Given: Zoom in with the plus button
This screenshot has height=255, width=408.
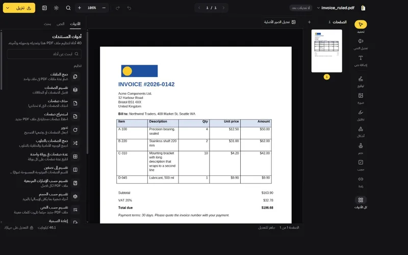Looking at the screenshot, I should click(x=80, y=8).
